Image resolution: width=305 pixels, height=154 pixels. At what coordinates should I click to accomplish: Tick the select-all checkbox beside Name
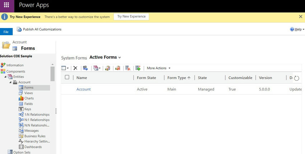(x=67, y=77)
